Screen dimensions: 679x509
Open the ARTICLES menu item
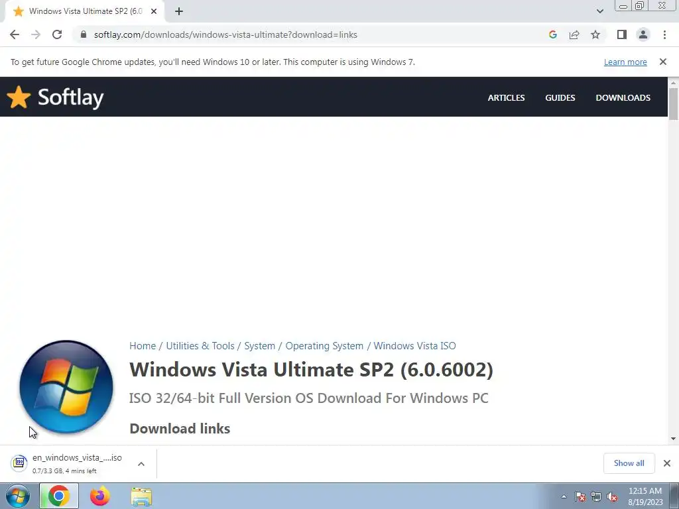tap(506, 98)
